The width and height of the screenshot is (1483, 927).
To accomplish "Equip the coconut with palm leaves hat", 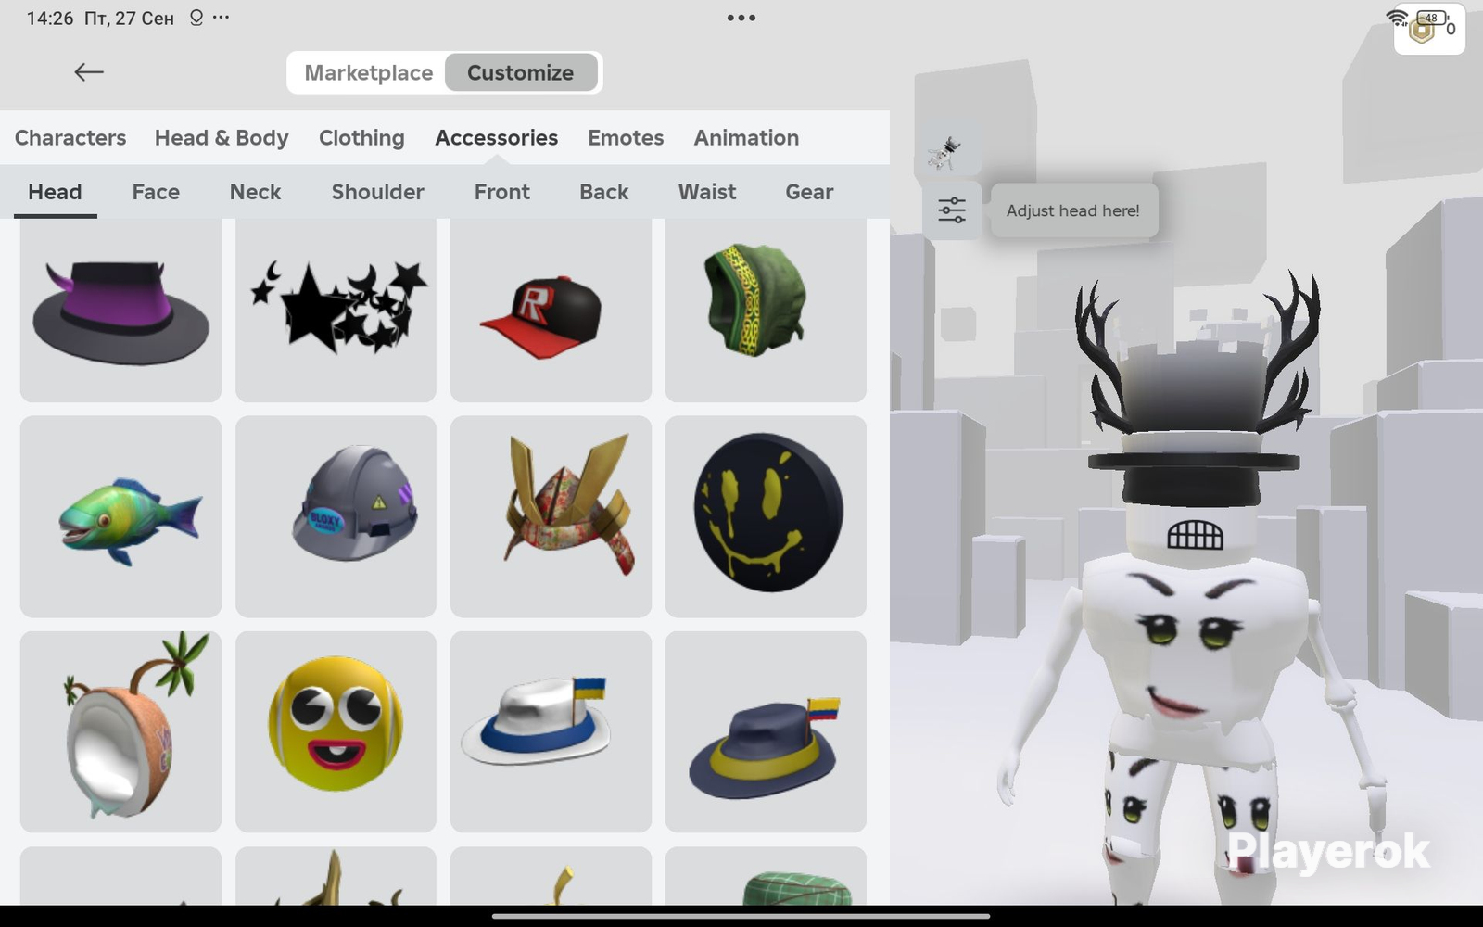I will pyautogui.click(x=120, y=731).
